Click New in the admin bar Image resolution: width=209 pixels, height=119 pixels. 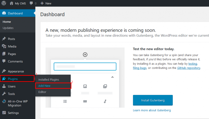coord(48,3)
